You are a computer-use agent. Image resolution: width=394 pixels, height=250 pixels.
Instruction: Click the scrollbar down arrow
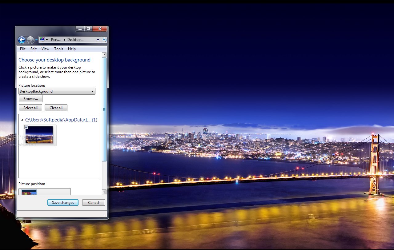pos(104,192)
